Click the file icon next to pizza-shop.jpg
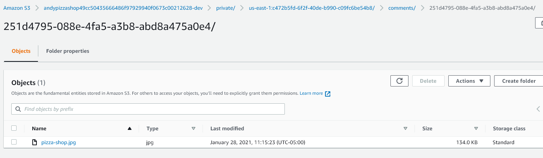The image size is (543, 158). pyautogui.click(x=35, y=142)
